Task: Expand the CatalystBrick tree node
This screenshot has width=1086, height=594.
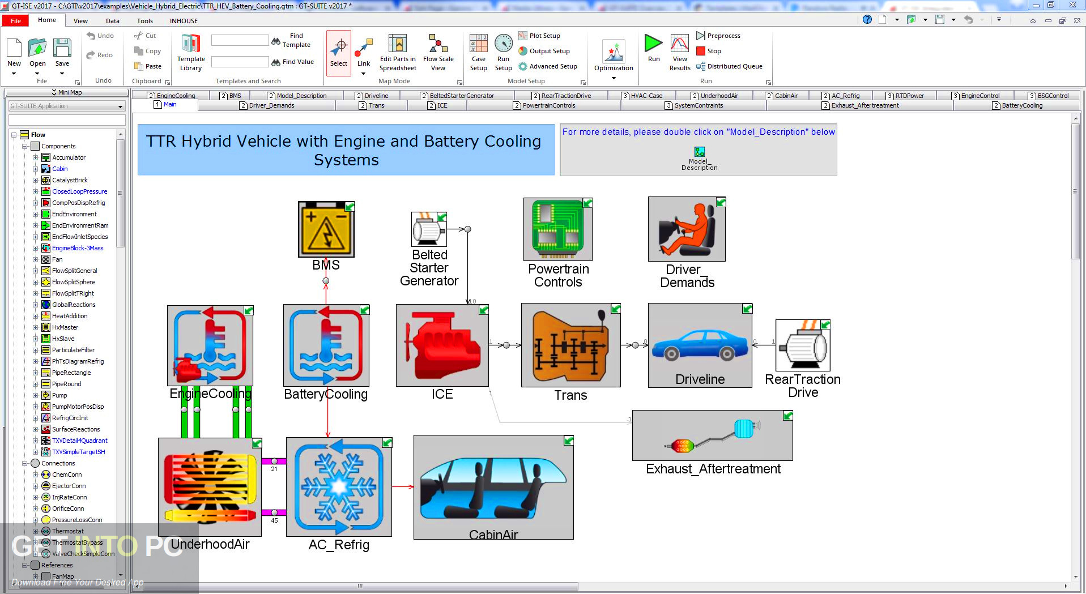Action: [x=35, y=180]
